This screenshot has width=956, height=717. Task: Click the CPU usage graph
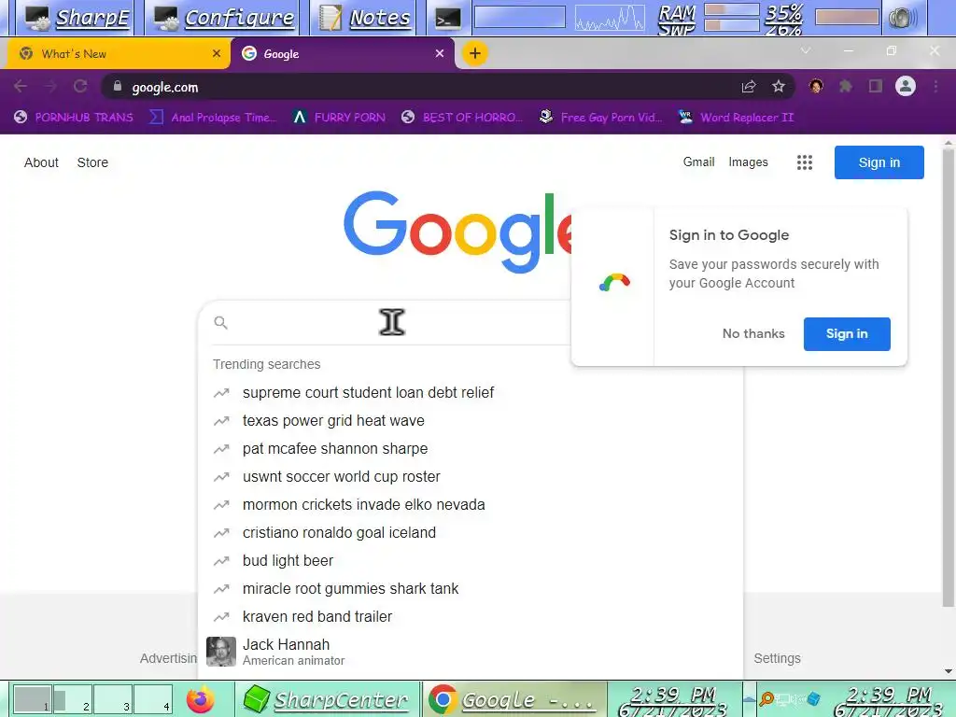[609, 17]
